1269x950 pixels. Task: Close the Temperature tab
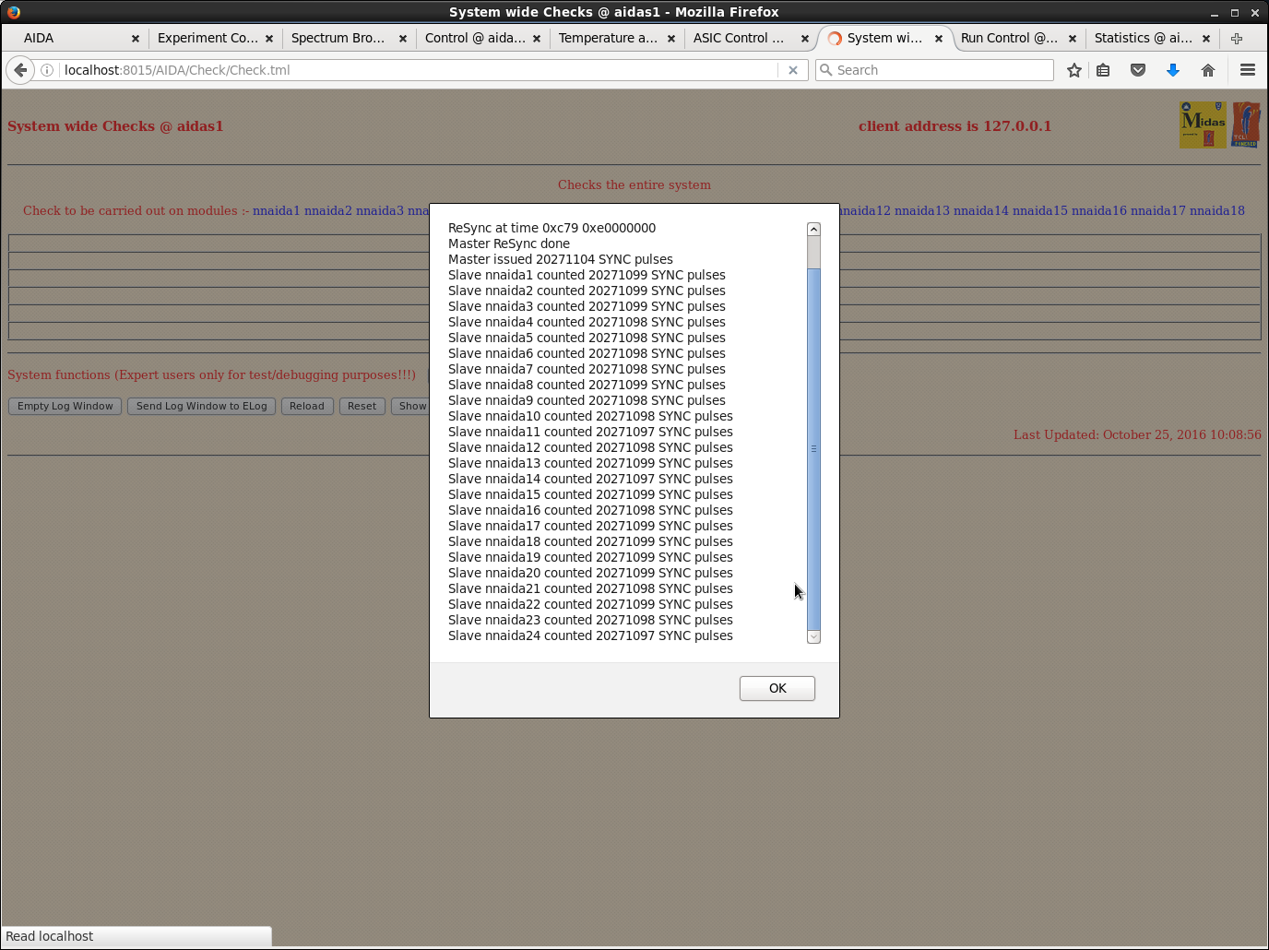pos(671,39)
